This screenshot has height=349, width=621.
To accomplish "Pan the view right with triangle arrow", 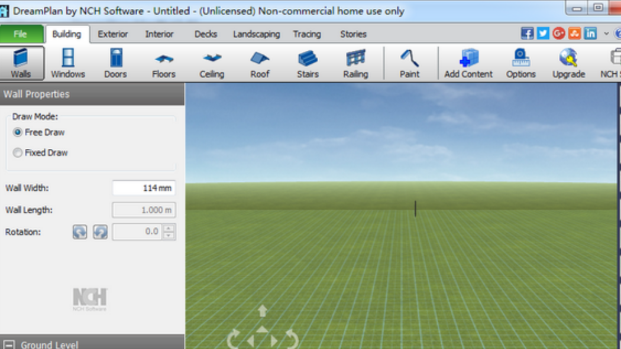I will (x=274, y=341).
